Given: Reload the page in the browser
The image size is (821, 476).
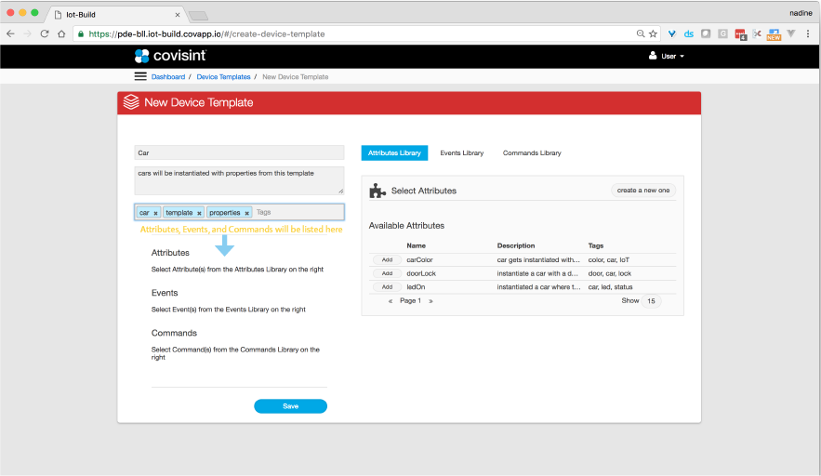Looking at the screenshot, I should (44, 33).
